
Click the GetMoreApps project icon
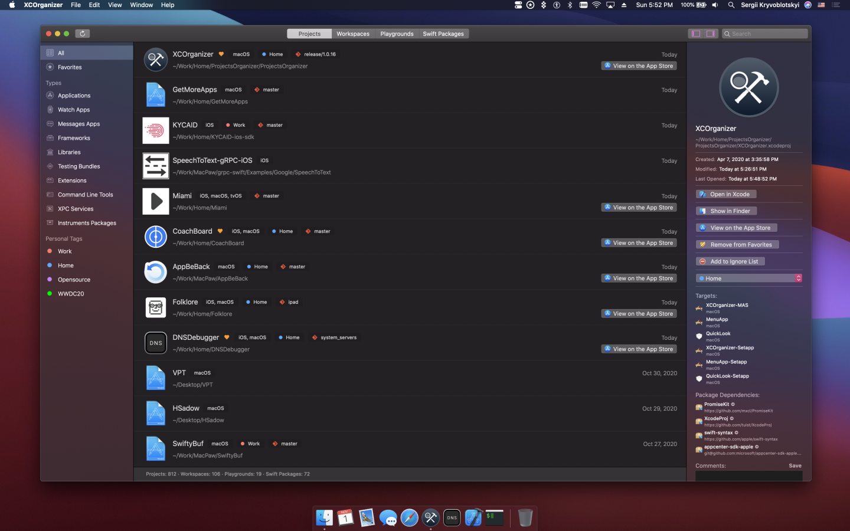tap(156, 95)
